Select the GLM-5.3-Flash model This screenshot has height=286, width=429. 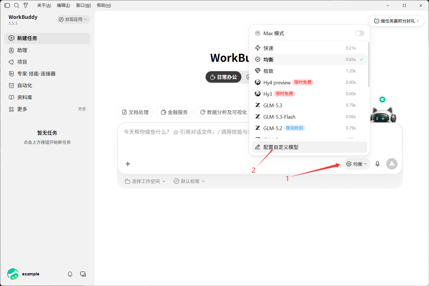[x=309, y=117]
